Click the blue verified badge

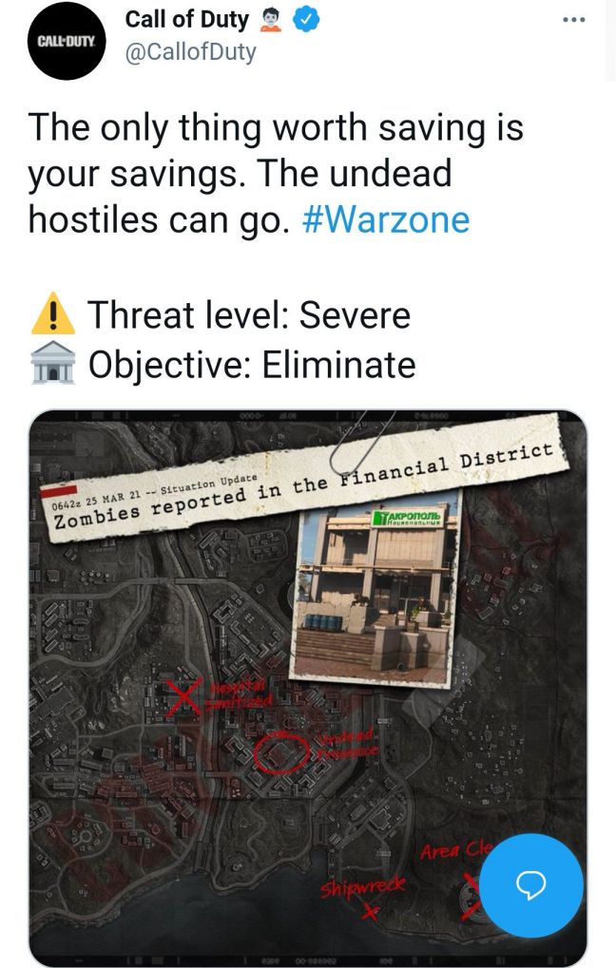pyautogui.click(x=306, y=20)
